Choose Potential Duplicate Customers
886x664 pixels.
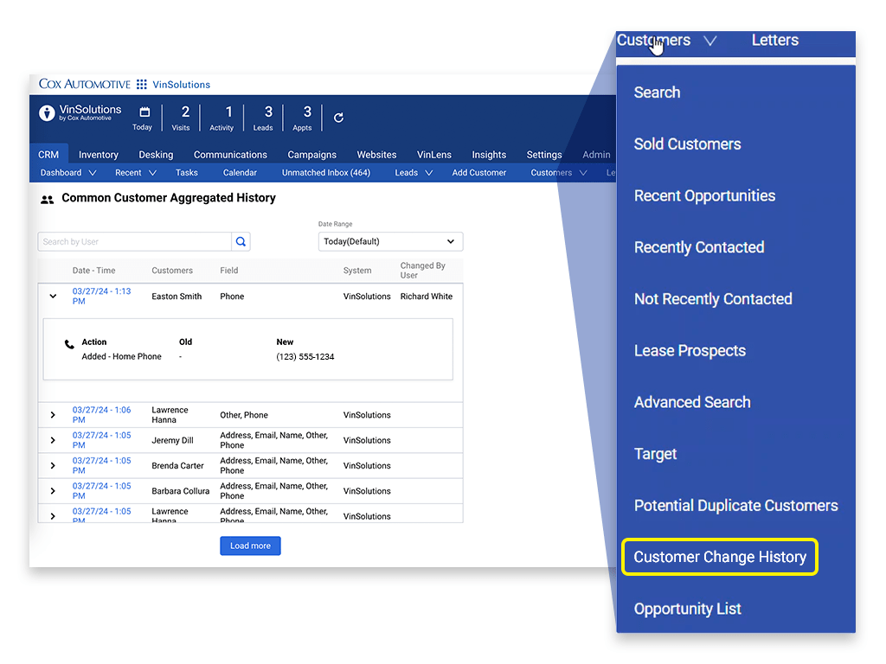735,505
